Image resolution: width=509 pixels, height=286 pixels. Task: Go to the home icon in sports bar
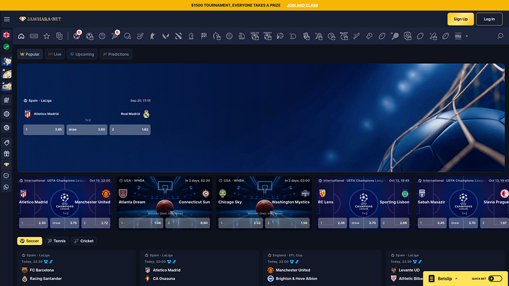(x=21, y=36)
